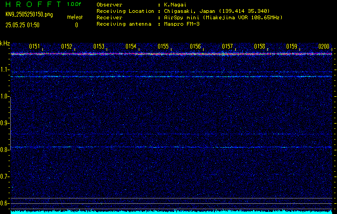This screenshot has height=214, width=337.
Task: Click the Maspro FM-3 antenna text
Action: pyautogui.click(x=182, y=24)
